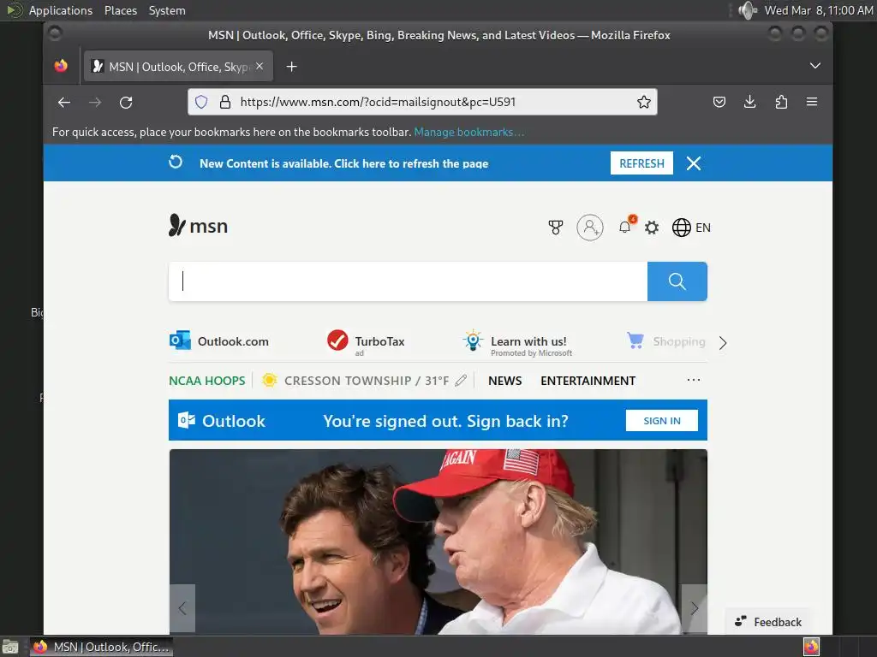The width and height of the screenshot is (877, 657).
Task: Click the MSN sign-in profile icon
Action: point(590,228)
